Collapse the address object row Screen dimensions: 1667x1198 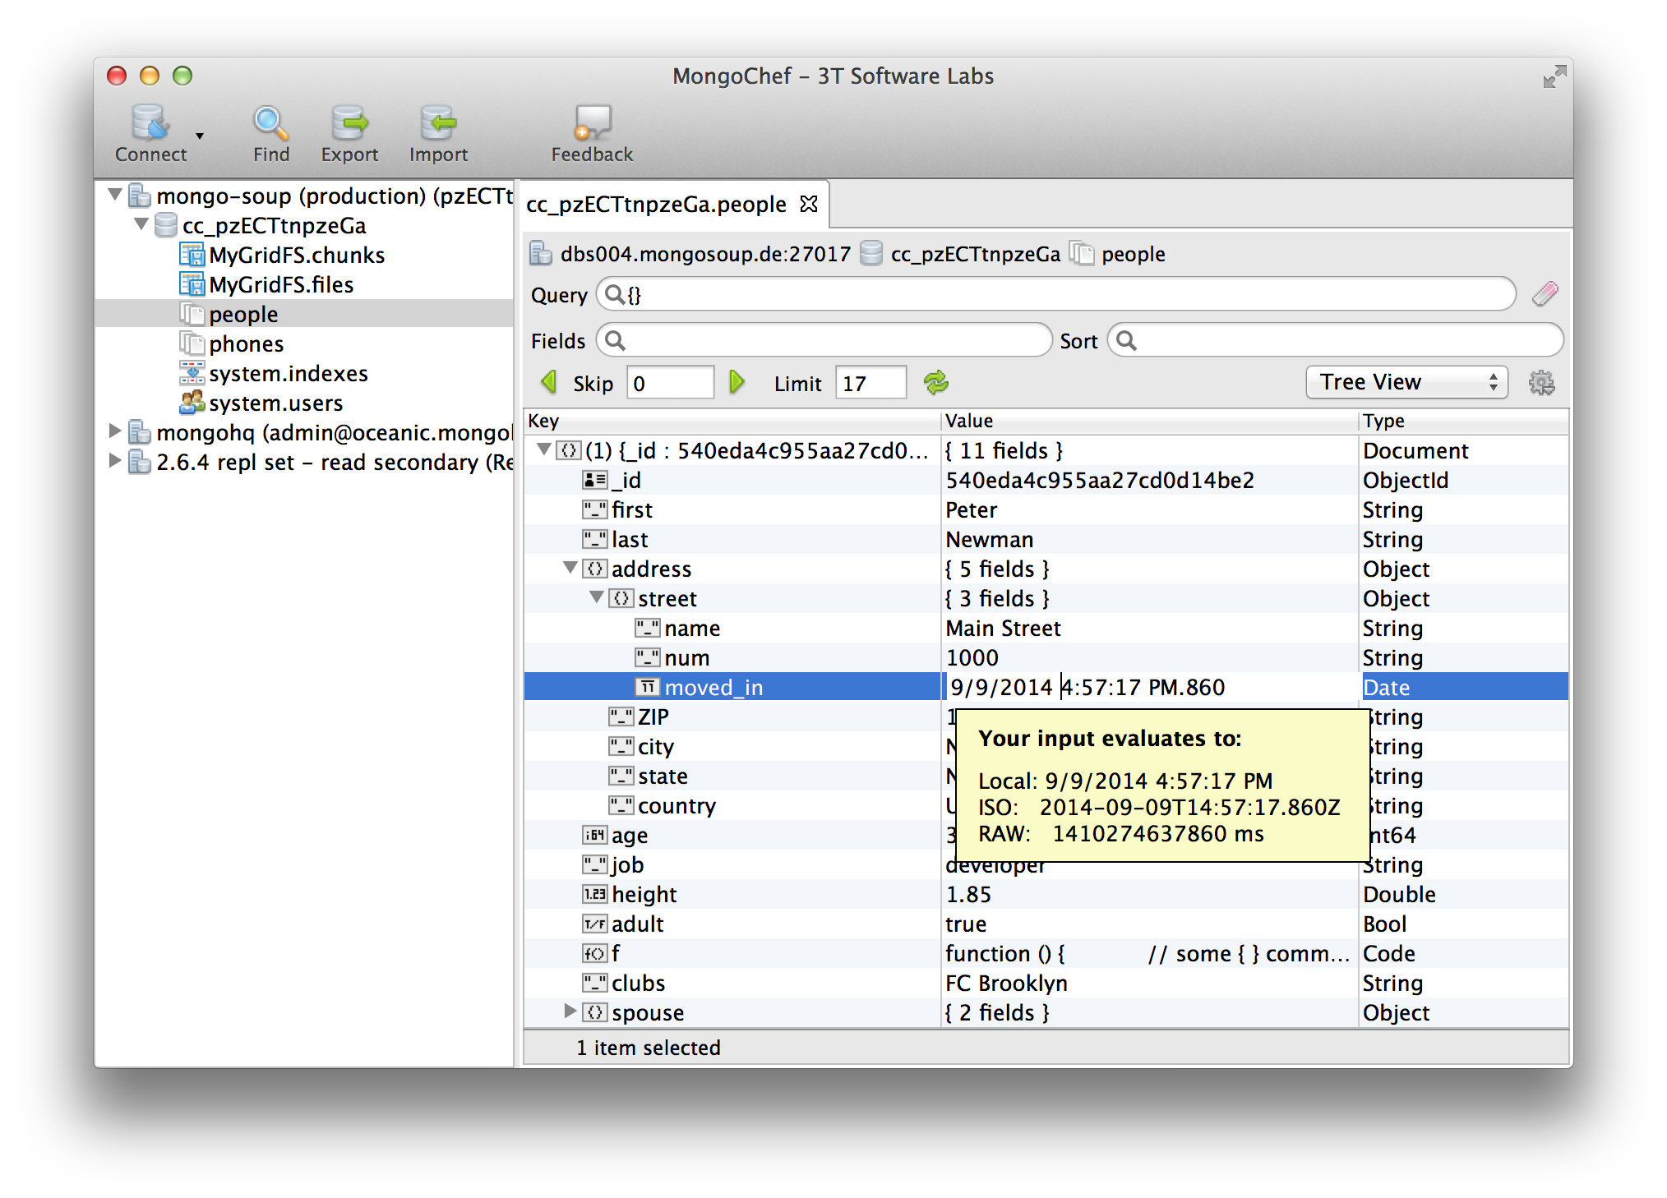point(570,568)
